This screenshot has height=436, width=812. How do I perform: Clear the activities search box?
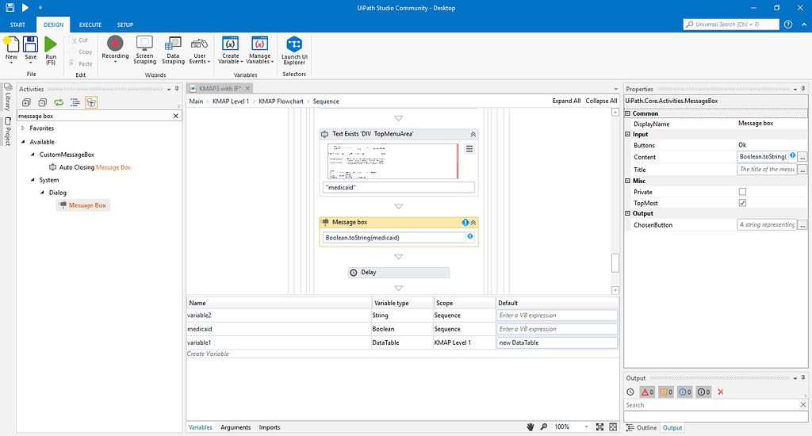tap(175, 116)
